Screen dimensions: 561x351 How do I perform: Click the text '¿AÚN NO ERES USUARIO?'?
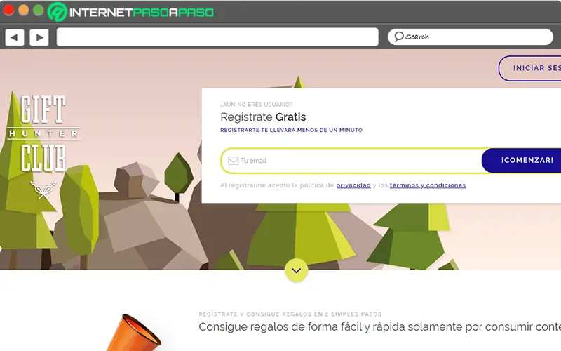coord(256,105)
